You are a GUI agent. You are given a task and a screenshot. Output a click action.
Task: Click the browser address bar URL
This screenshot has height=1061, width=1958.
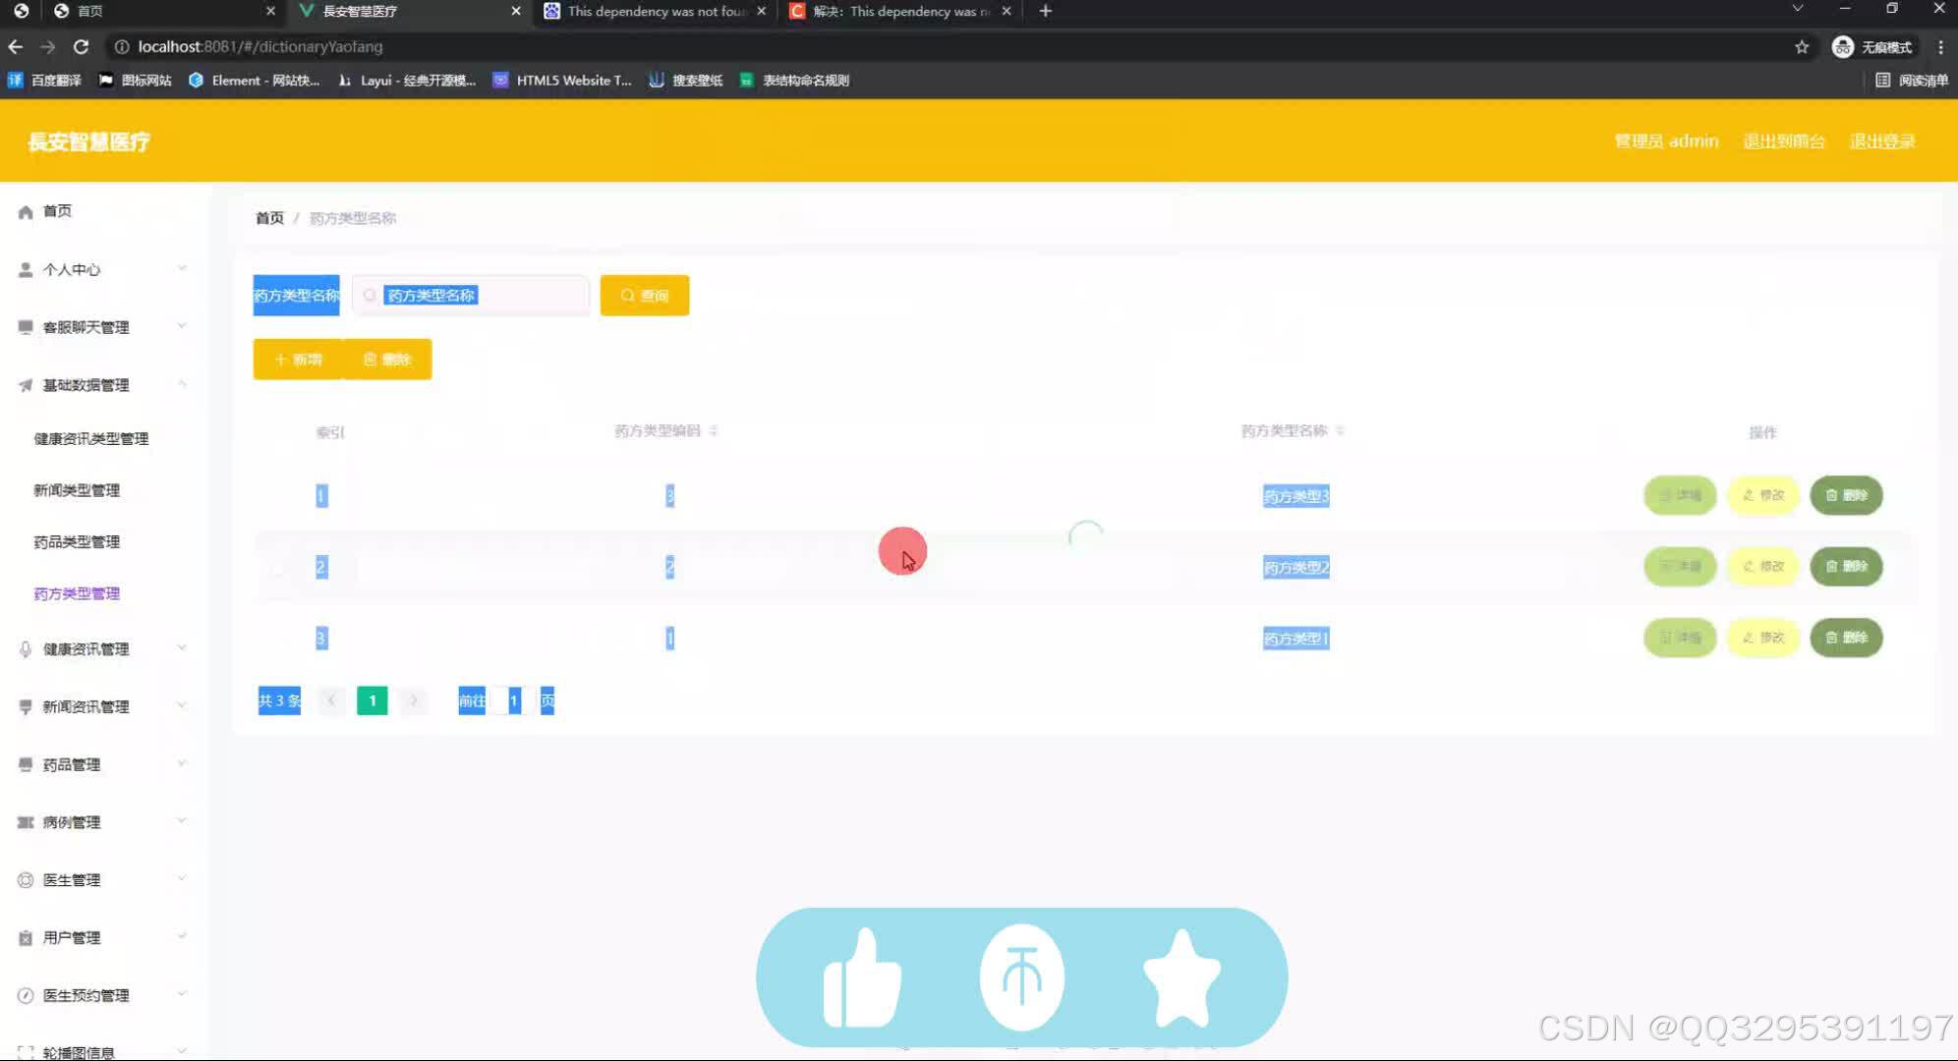[x=260, y=46]
